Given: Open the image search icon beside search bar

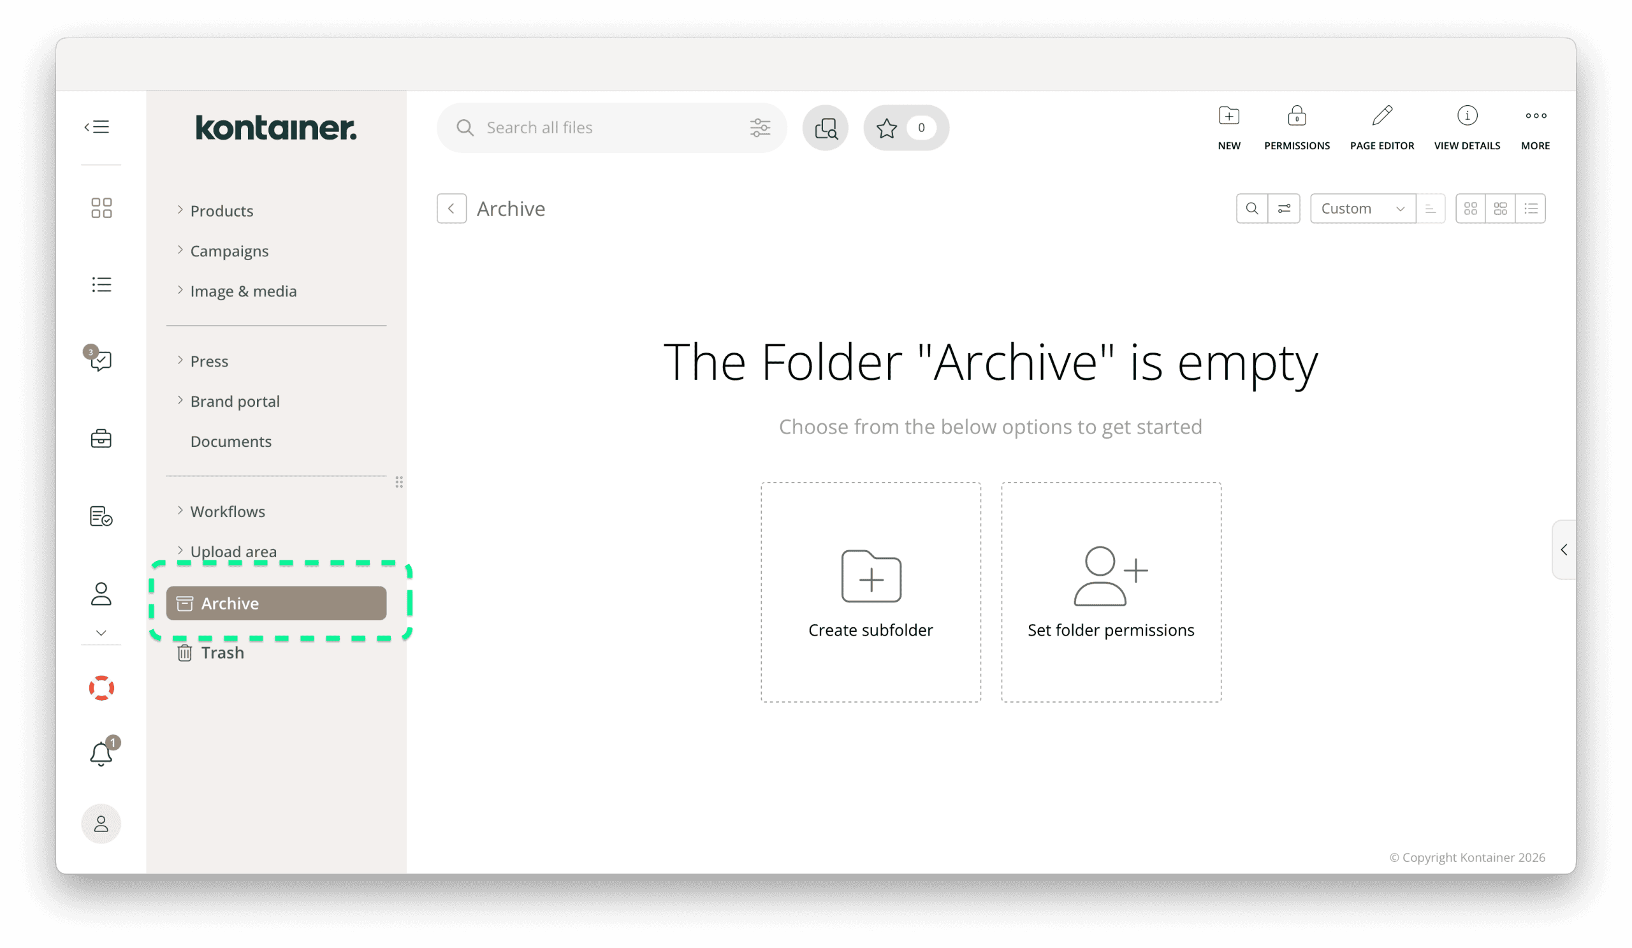Looking at the screenshot, I should 825,128.
